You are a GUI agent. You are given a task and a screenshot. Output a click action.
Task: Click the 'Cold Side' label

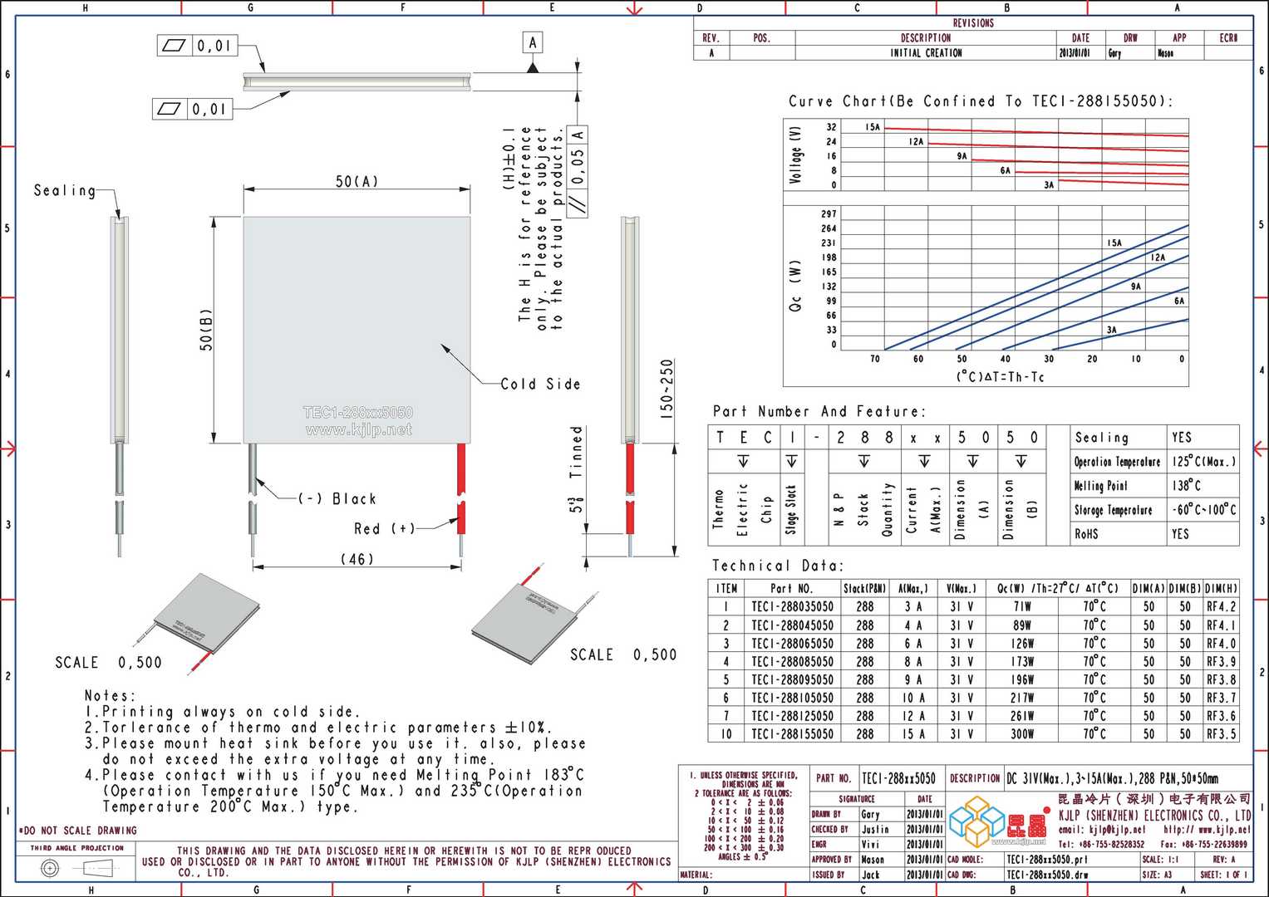click(540, 384)
